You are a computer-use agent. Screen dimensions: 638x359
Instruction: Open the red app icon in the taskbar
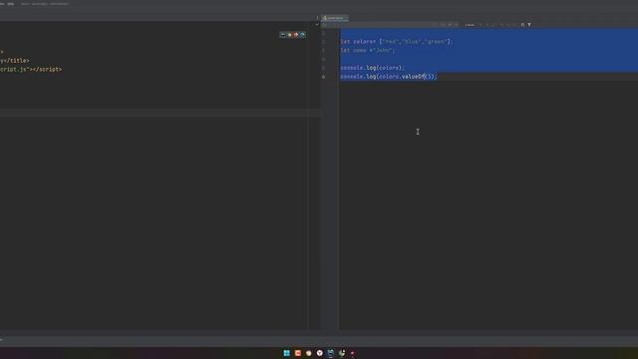click(x=298, y=353)
